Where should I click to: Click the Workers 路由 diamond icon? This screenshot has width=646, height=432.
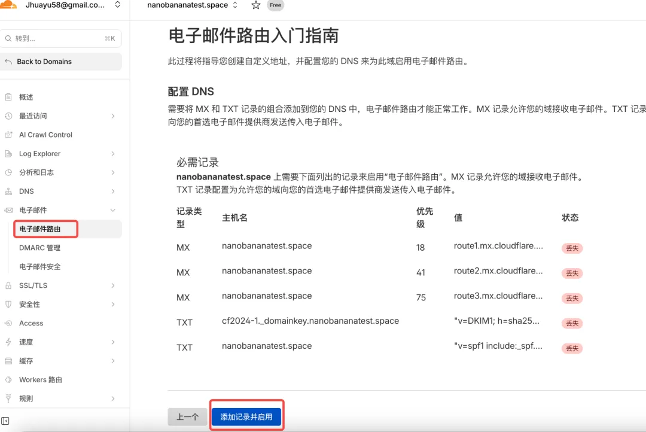pos(8,380)
